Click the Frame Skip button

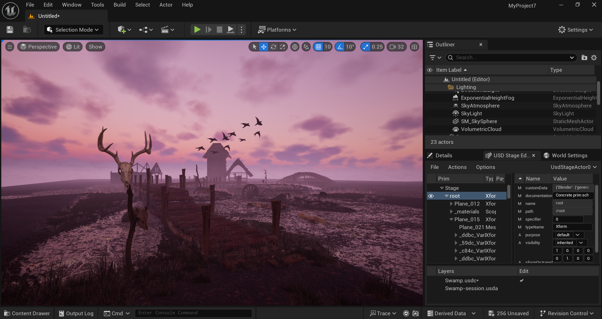[x=208, y=30]
